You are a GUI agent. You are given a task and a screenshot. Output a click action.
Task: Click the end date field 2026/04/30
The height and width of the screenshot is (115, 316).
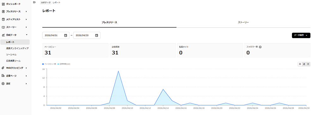click(87, 35)
